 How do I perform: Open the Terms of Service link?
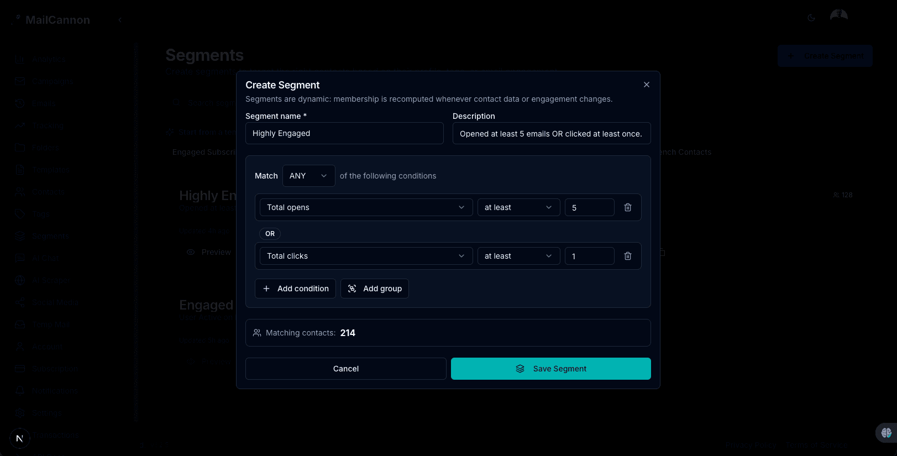click(817, 445)
